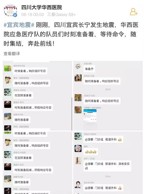Open the #宜宾地震# hashtag topic

tap(19, 25)
